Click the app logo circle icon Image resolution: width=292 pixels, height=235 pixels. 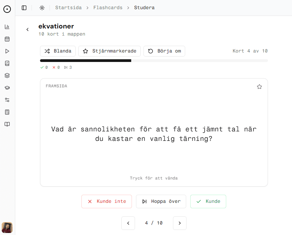(7, 9)
